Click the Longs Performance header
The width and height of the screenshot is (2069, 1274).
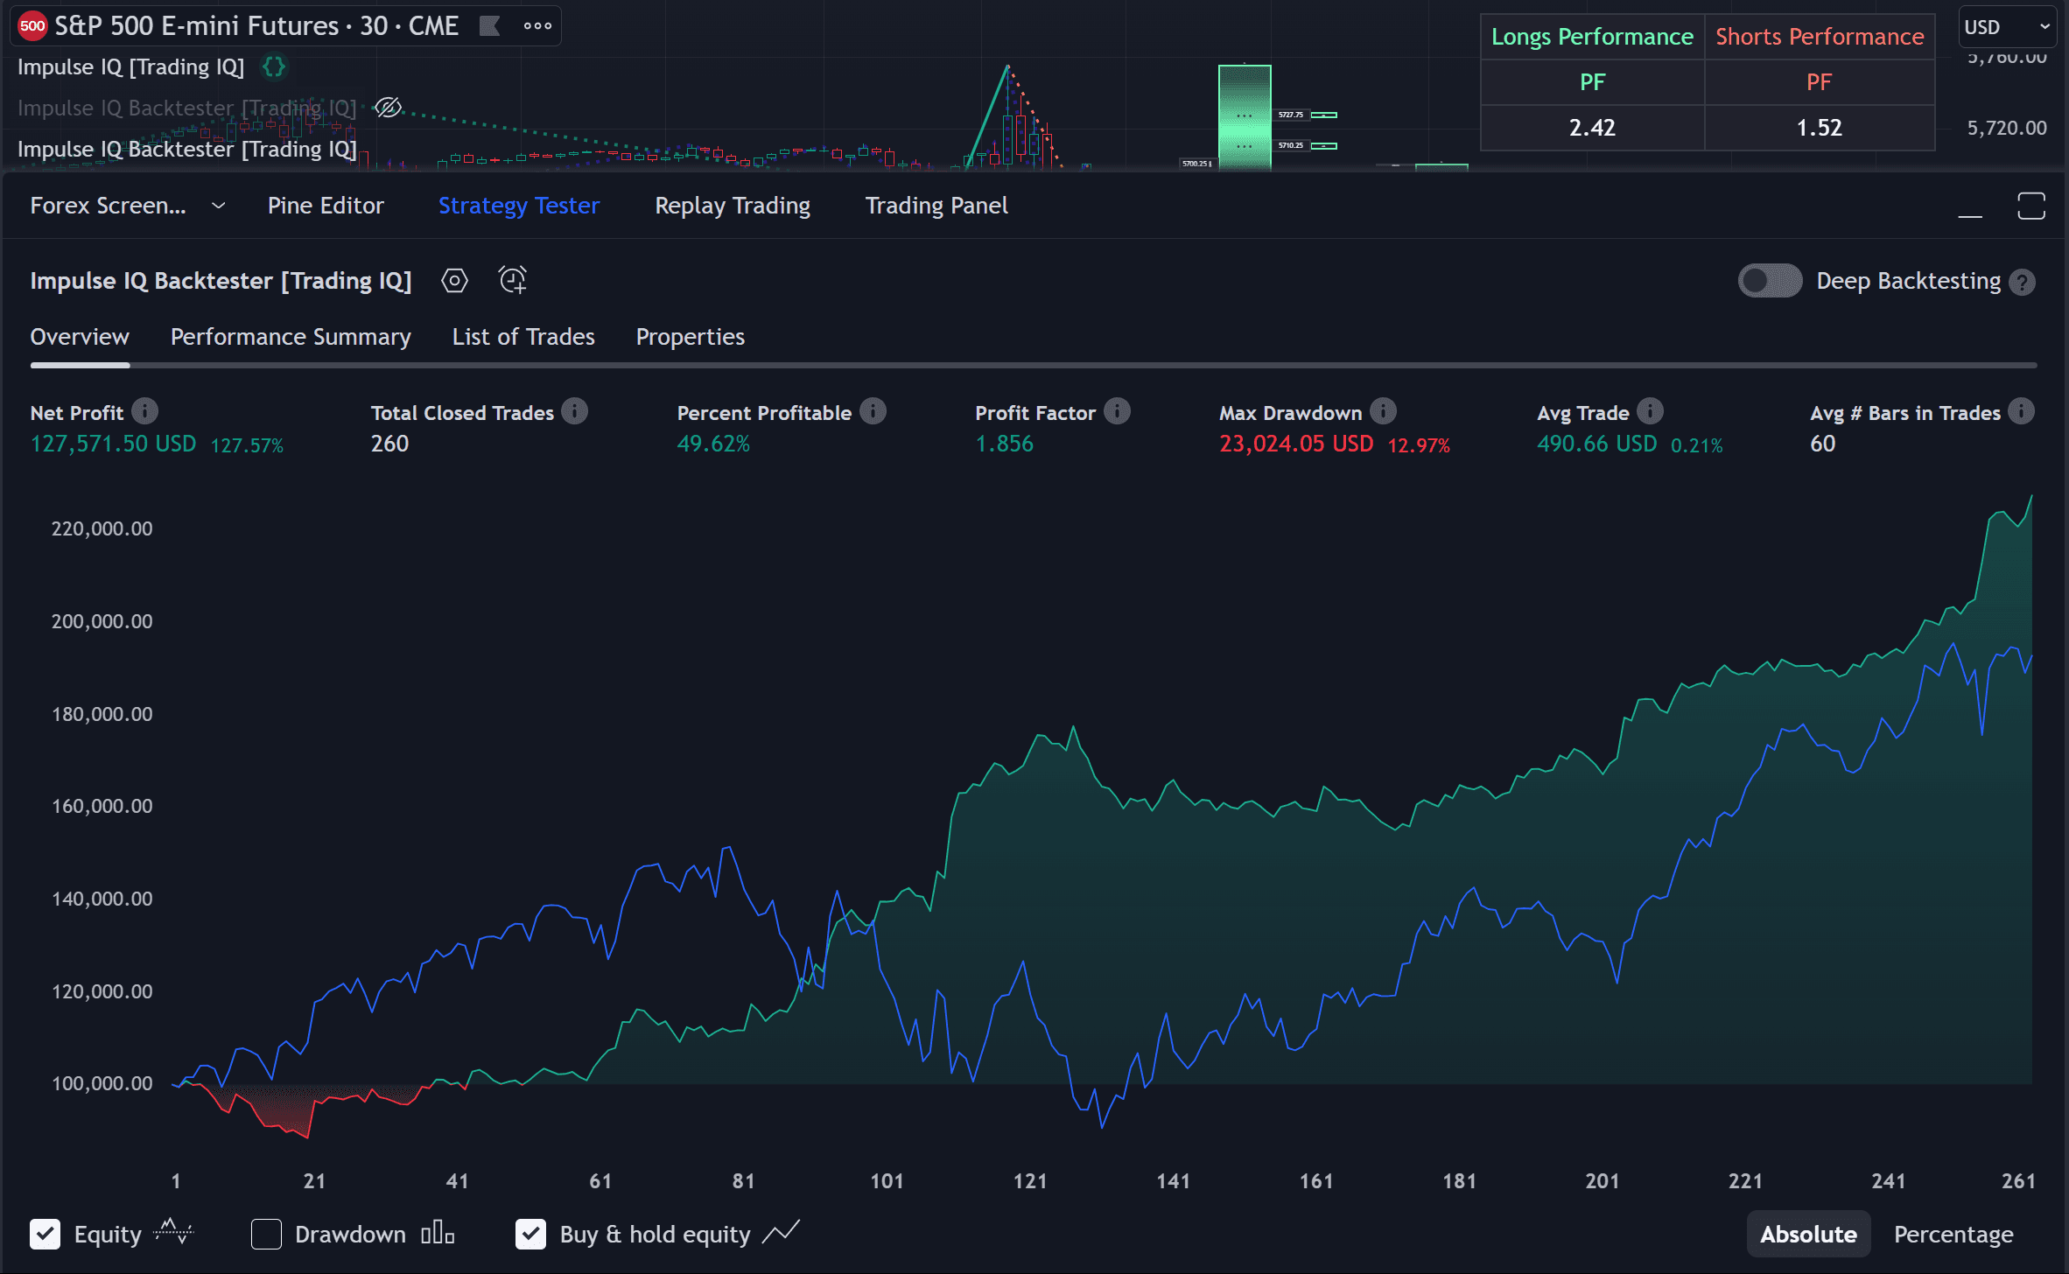coord(1592,37)
